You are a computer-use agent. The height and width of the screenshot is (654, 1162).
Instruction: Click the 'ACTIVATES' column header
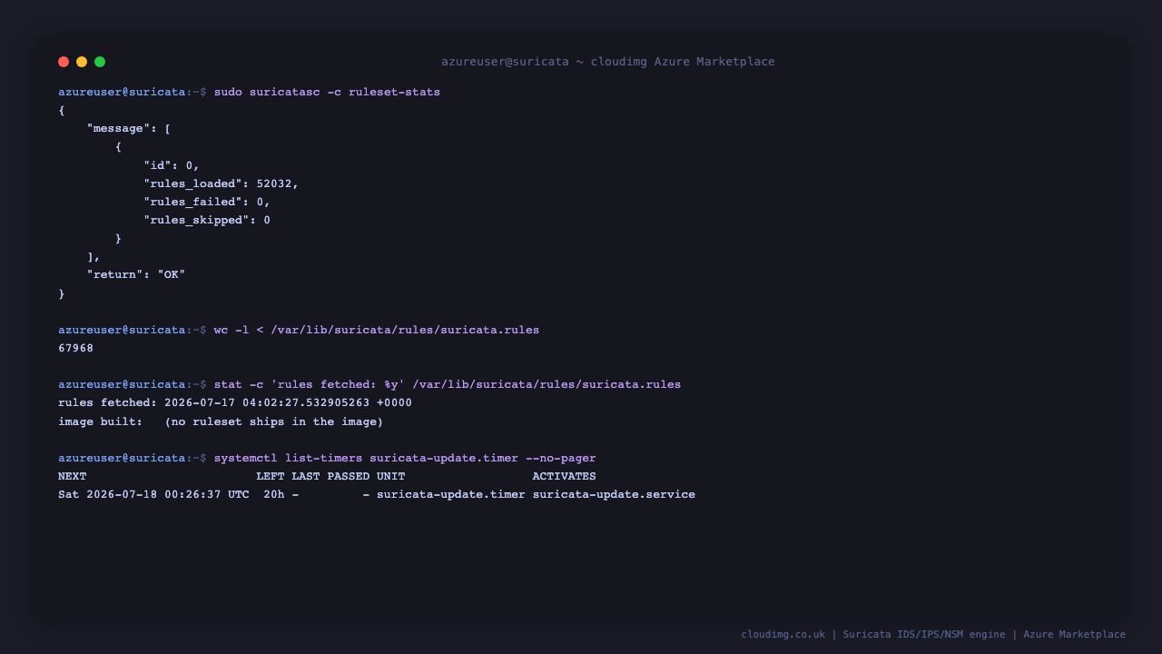point(565,476)
